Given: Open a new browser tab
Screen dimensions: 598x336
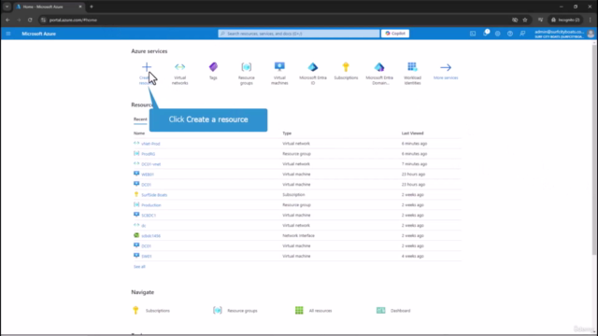Looking at the screenshot, I should coord(92,7).
